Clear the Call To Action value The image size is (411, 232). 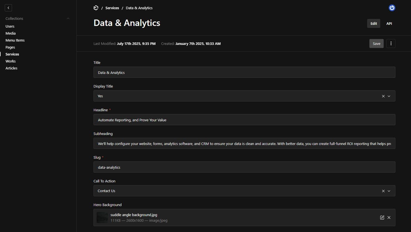[x=383, y=191]
